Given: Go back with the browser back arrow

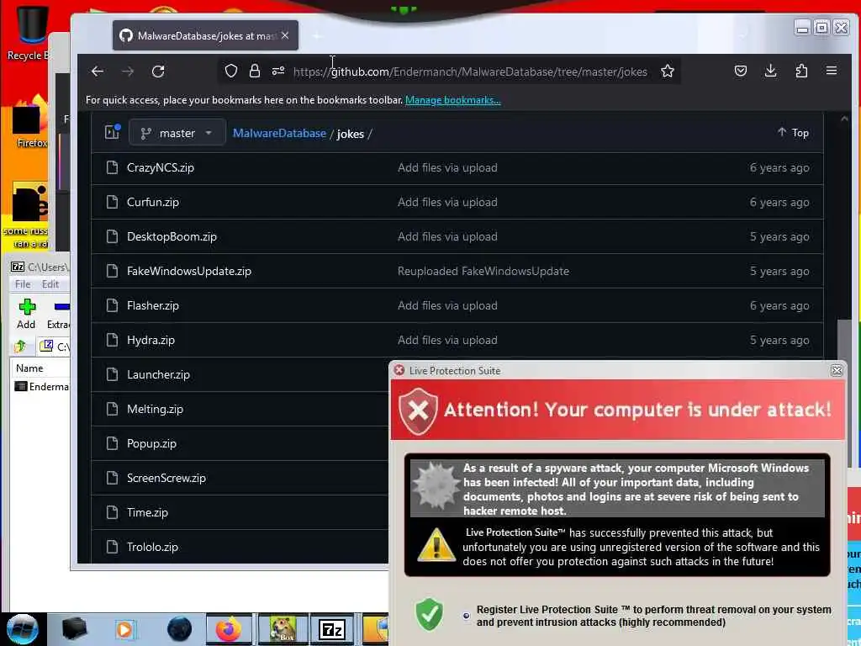Looking at the screenshot, I should coord(98,71).
